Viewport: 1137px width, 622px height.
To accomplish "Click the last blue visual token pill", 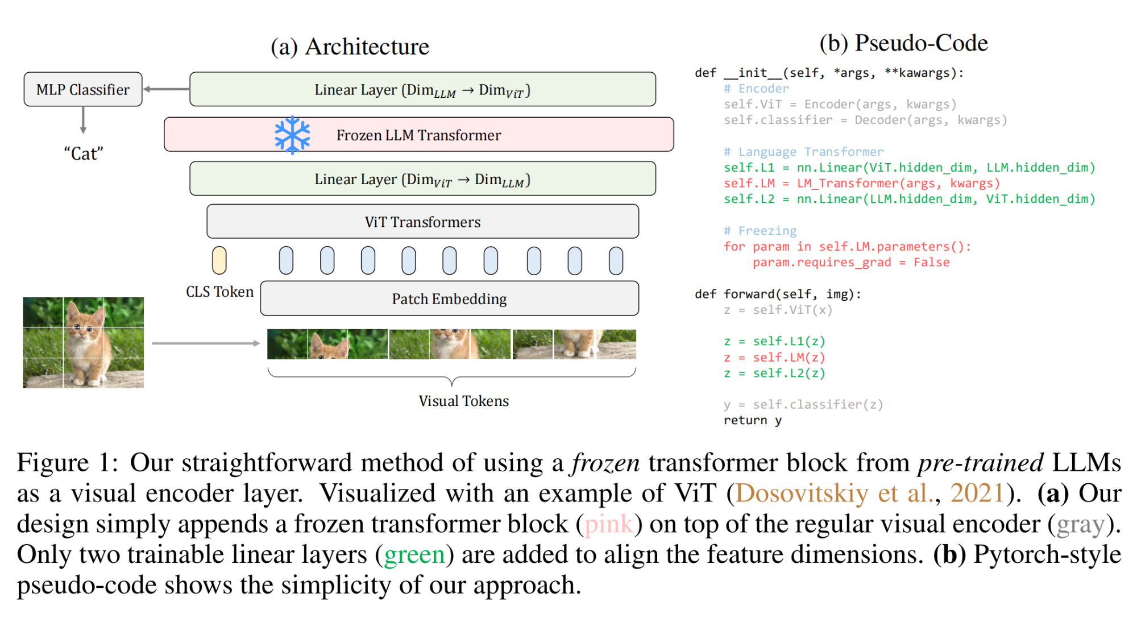I will coord(616,260).
